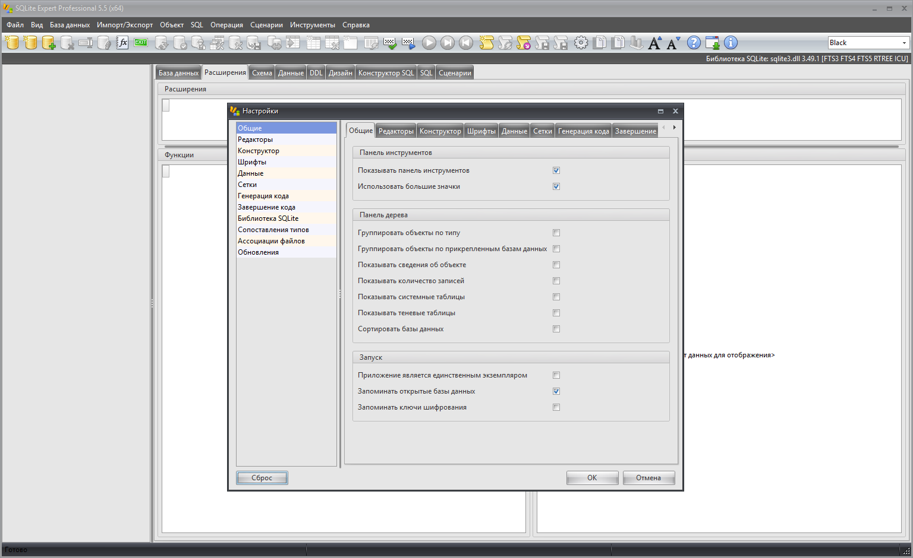Enable Запоминать ключи шифрования
913x558 pixels.
(556, 407)
